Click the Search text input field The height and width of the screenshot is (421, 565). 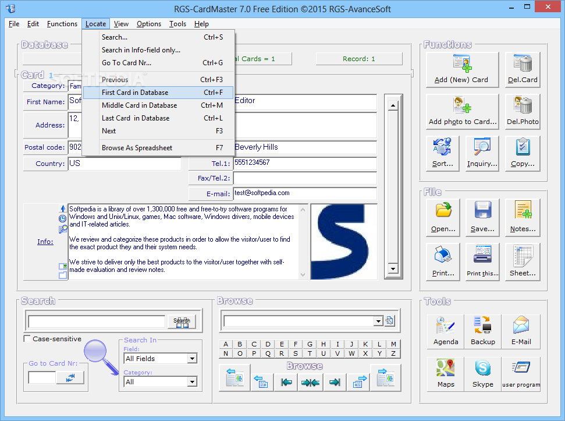(97, 321)
